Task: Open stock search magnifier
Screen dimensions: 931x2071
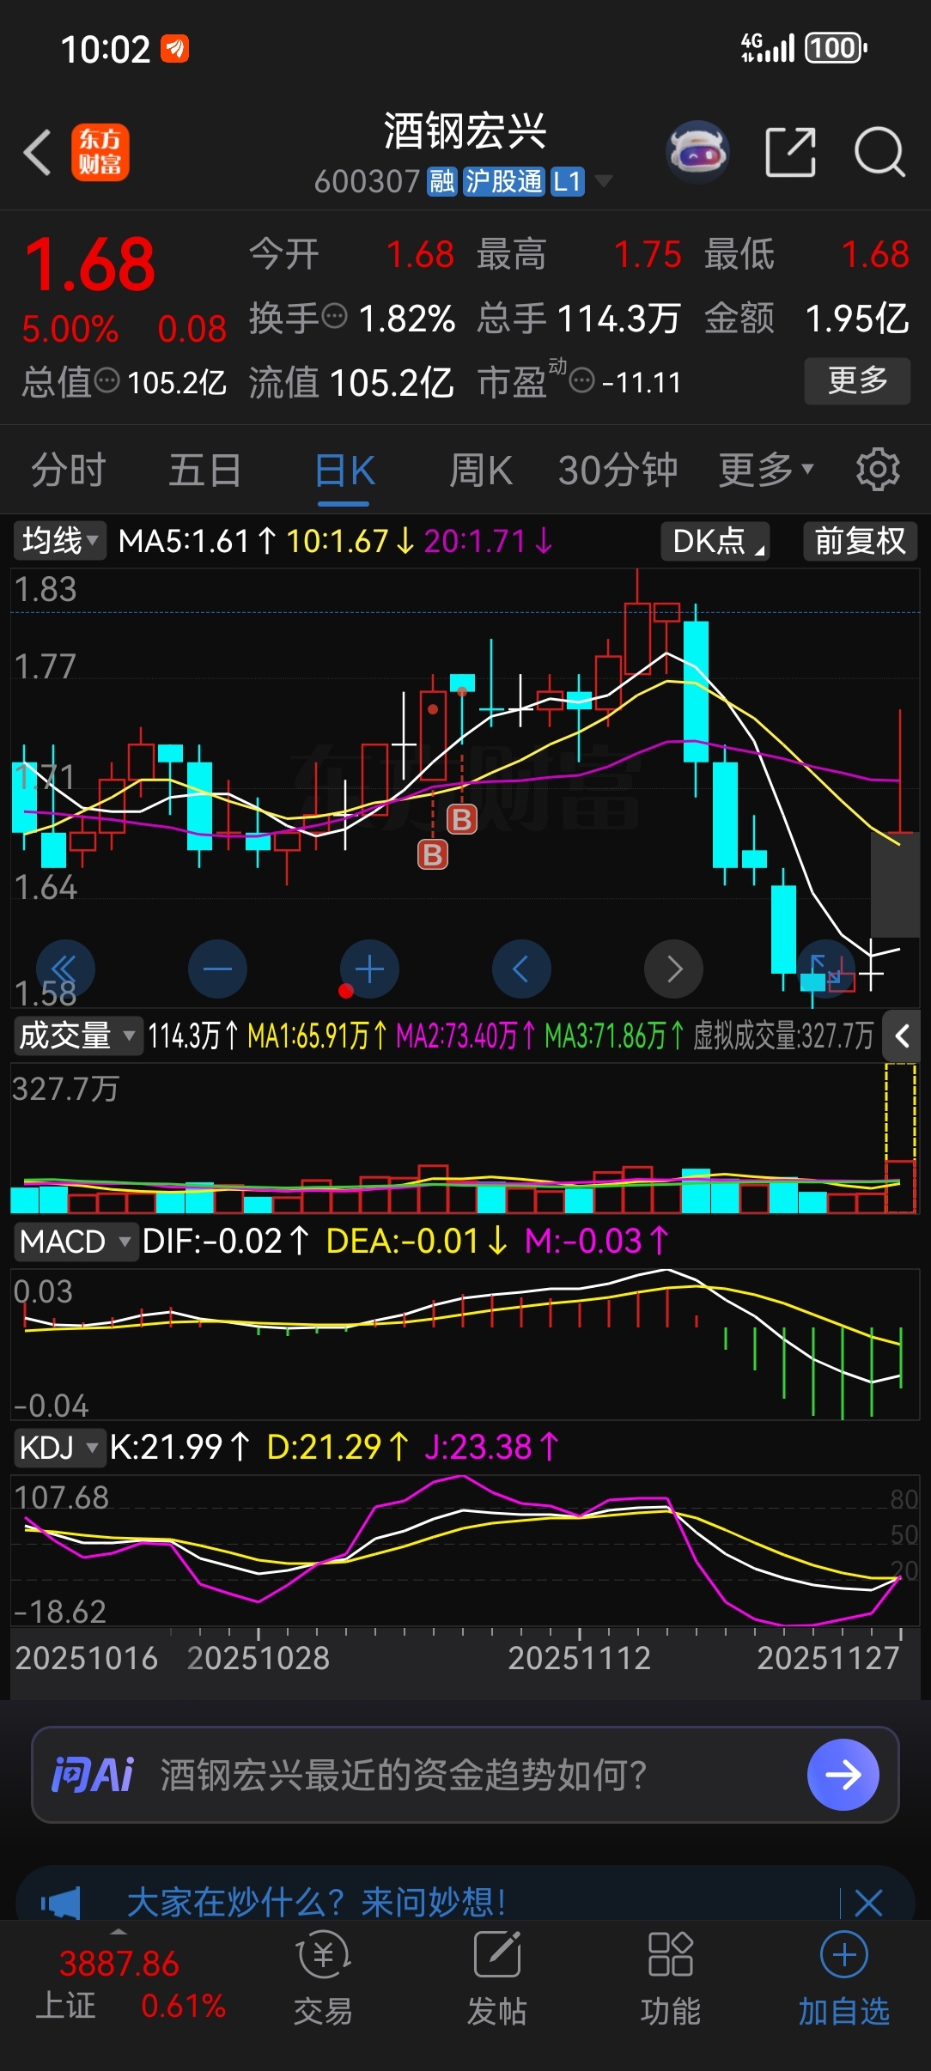Action: coord(879,152)
